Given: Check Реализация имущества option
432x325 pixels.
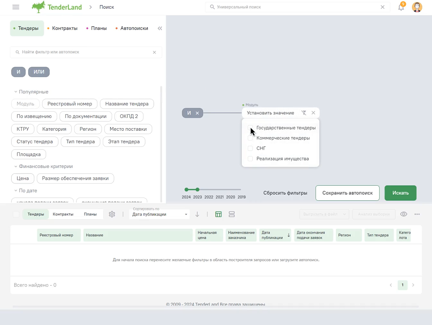Looking at the screenshot, I should pos(250,159).
